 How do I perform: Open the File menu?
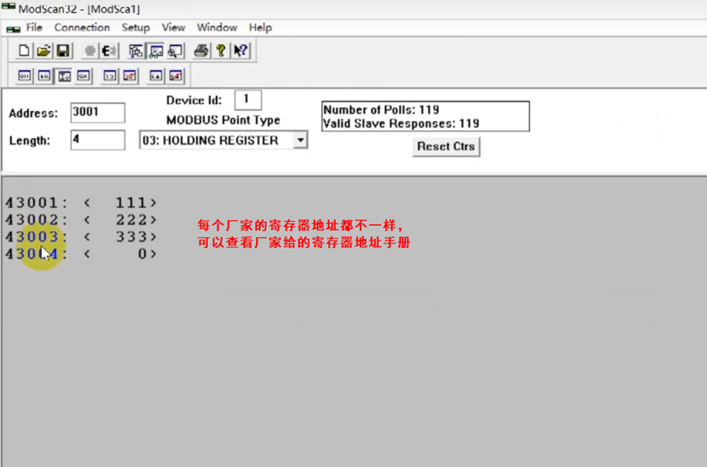[34, 28]
